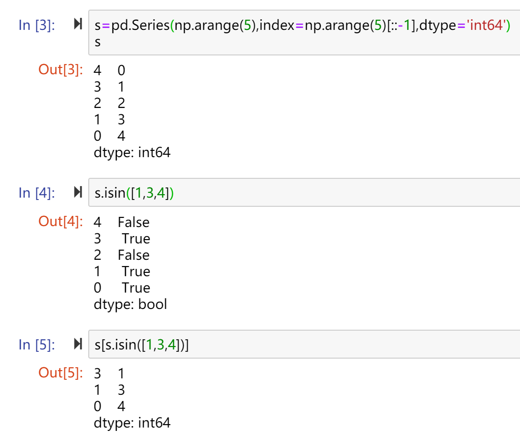Click the Out[3]: output prompt
The width and height of the screenshot is (520, 442).
61,69
